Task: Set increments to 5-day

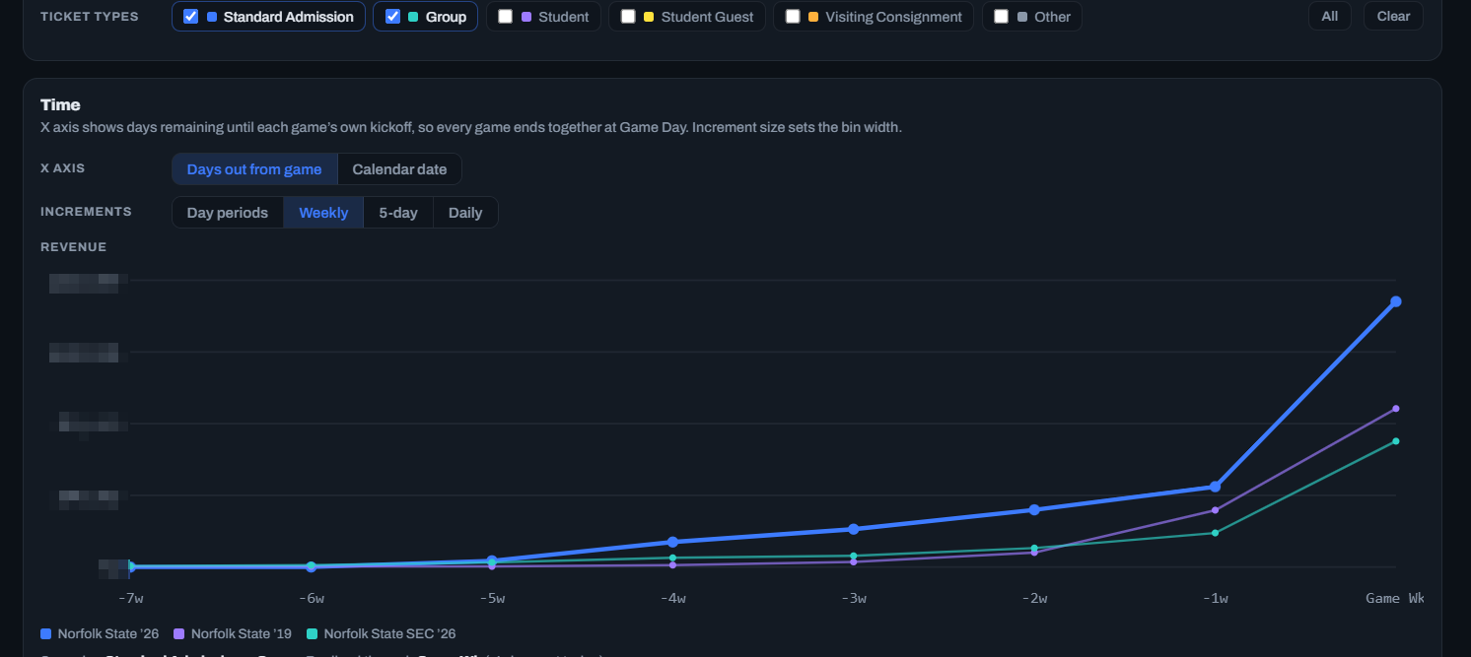Action: click(x=398, y=213)
